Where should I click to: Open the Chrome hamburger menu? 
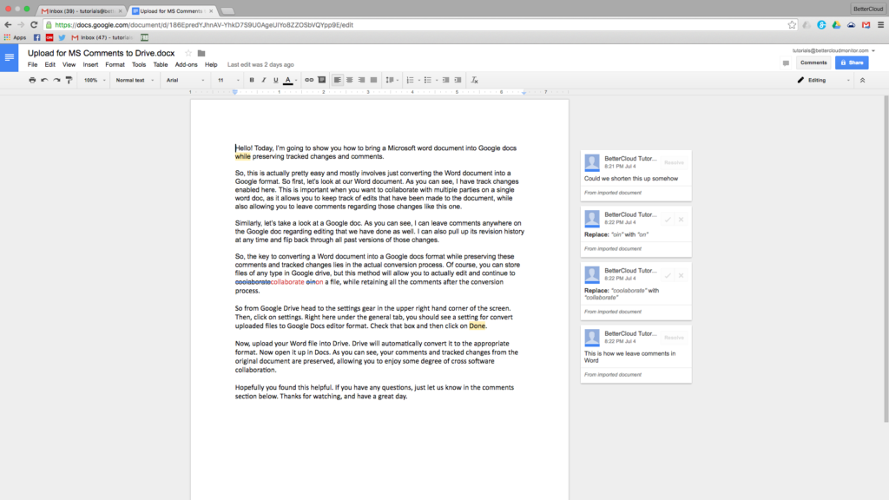click(x=880, y=25)
